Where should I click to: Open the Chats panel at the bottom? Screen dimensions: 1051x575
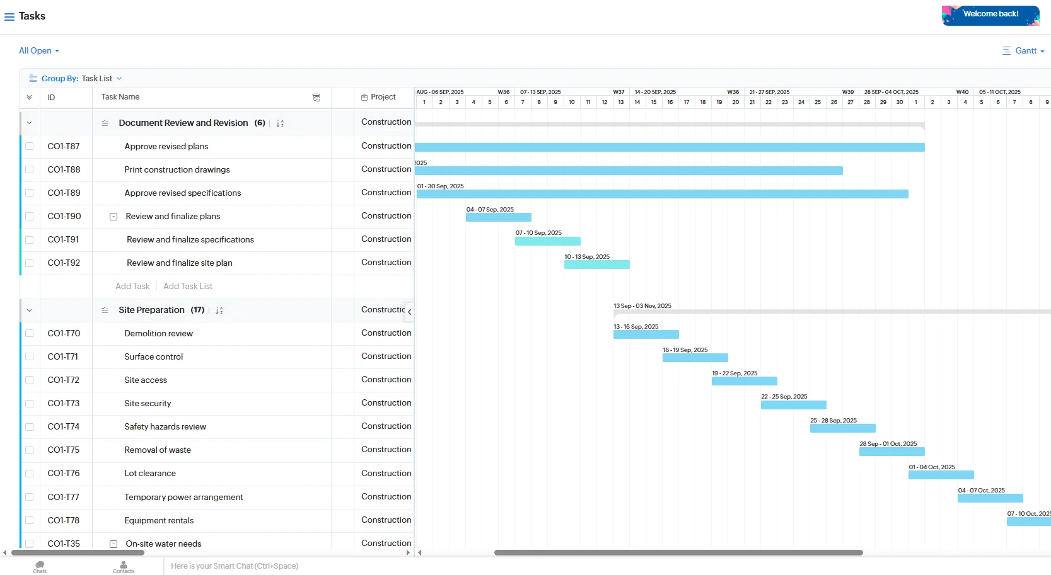click(x=39, y=566)
